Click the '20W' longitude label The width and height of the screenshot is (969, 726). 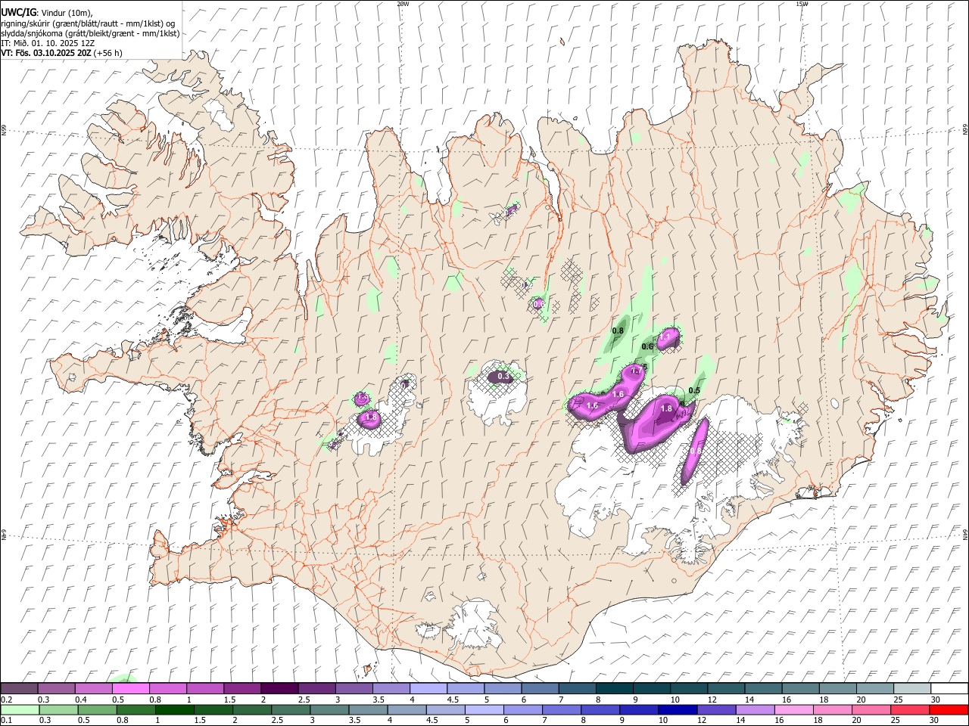[x=403, y=4]
